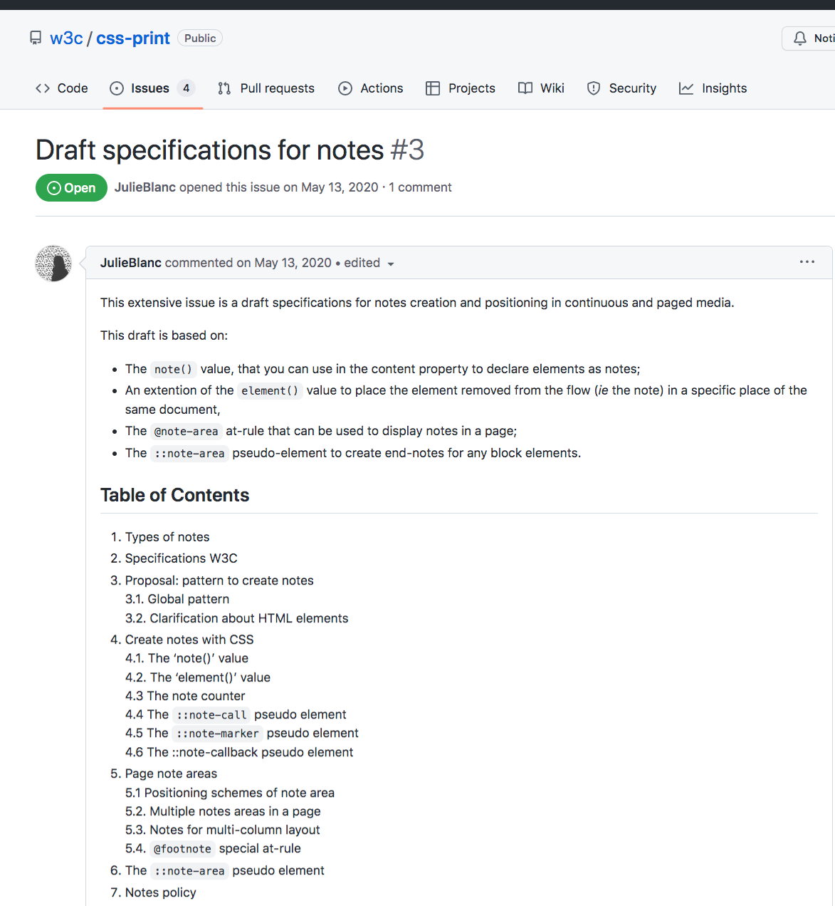Open the comment options ellipsis menu
The width and height of the screenshot is (835, 906).
[x=807, y=262]
